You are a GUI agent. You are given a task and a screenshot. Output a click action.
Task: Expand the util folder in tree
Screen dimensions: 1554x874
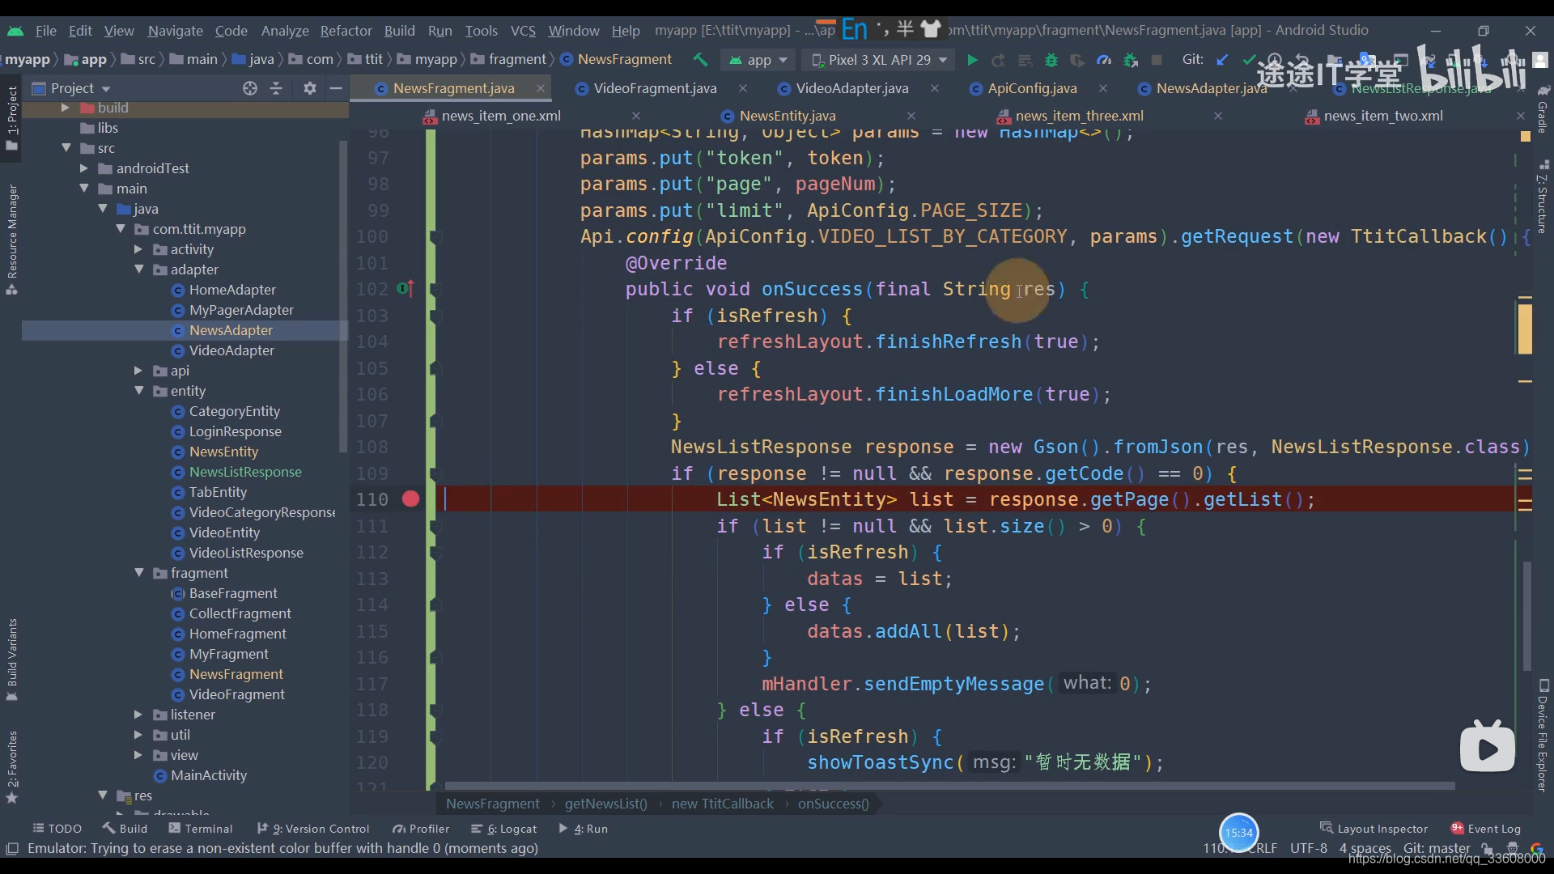point(138,735)
